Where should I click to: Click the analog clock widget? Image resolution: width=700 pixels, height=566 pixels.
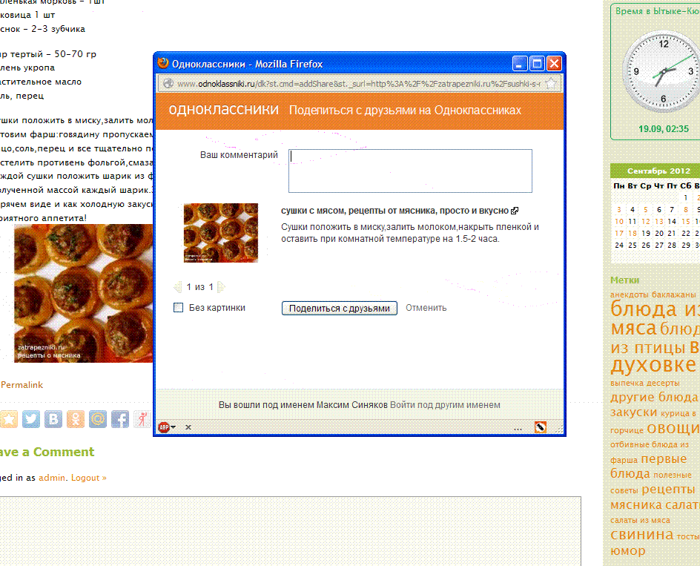[663, 71]
